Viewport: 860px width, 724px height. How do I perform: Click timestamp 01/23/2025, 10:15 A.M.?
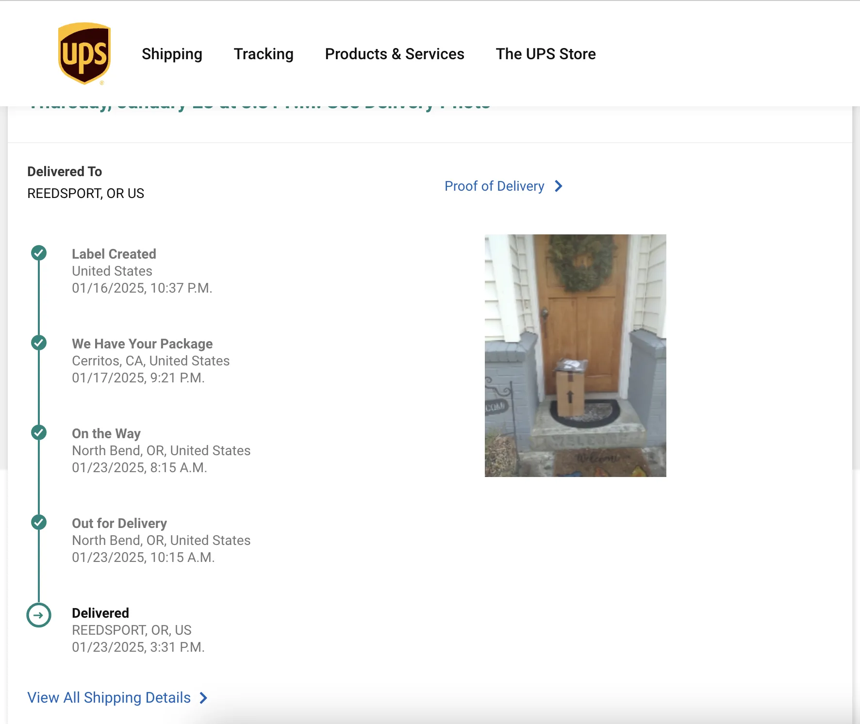(143, 557)
